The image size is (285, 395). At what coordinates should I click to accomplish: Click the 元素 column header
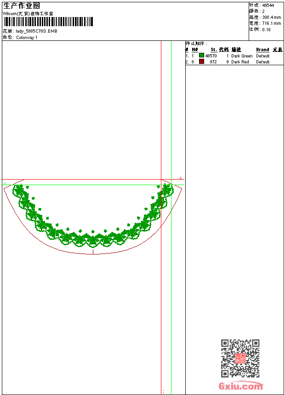(x=278, y=50)
